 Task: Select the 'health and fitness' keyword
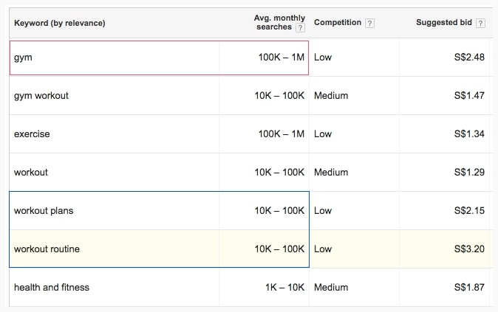pyautogui.click(x=52, y=287)
